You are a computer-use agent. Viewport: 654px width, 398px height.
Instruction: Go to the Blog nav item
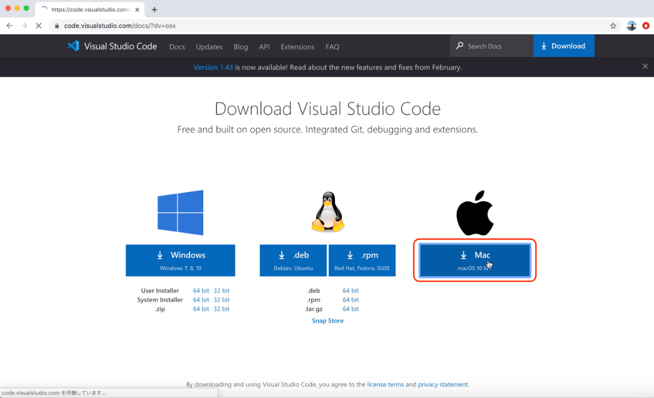pos(241,47)
